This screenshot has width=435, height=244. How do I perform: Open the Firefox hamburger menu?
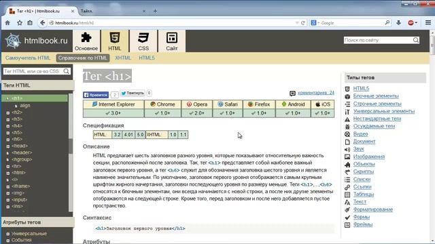point(428,22)
